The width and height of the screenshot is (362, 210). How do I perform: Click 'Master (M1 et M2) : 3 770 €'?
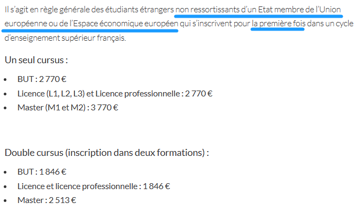[x=68, y=108]
